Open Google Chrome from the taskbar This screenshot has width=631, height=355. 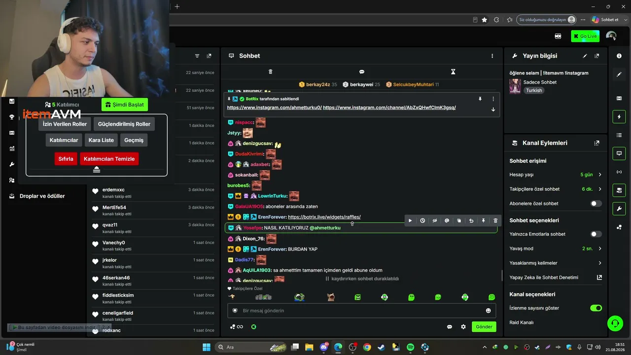(367, 347)
